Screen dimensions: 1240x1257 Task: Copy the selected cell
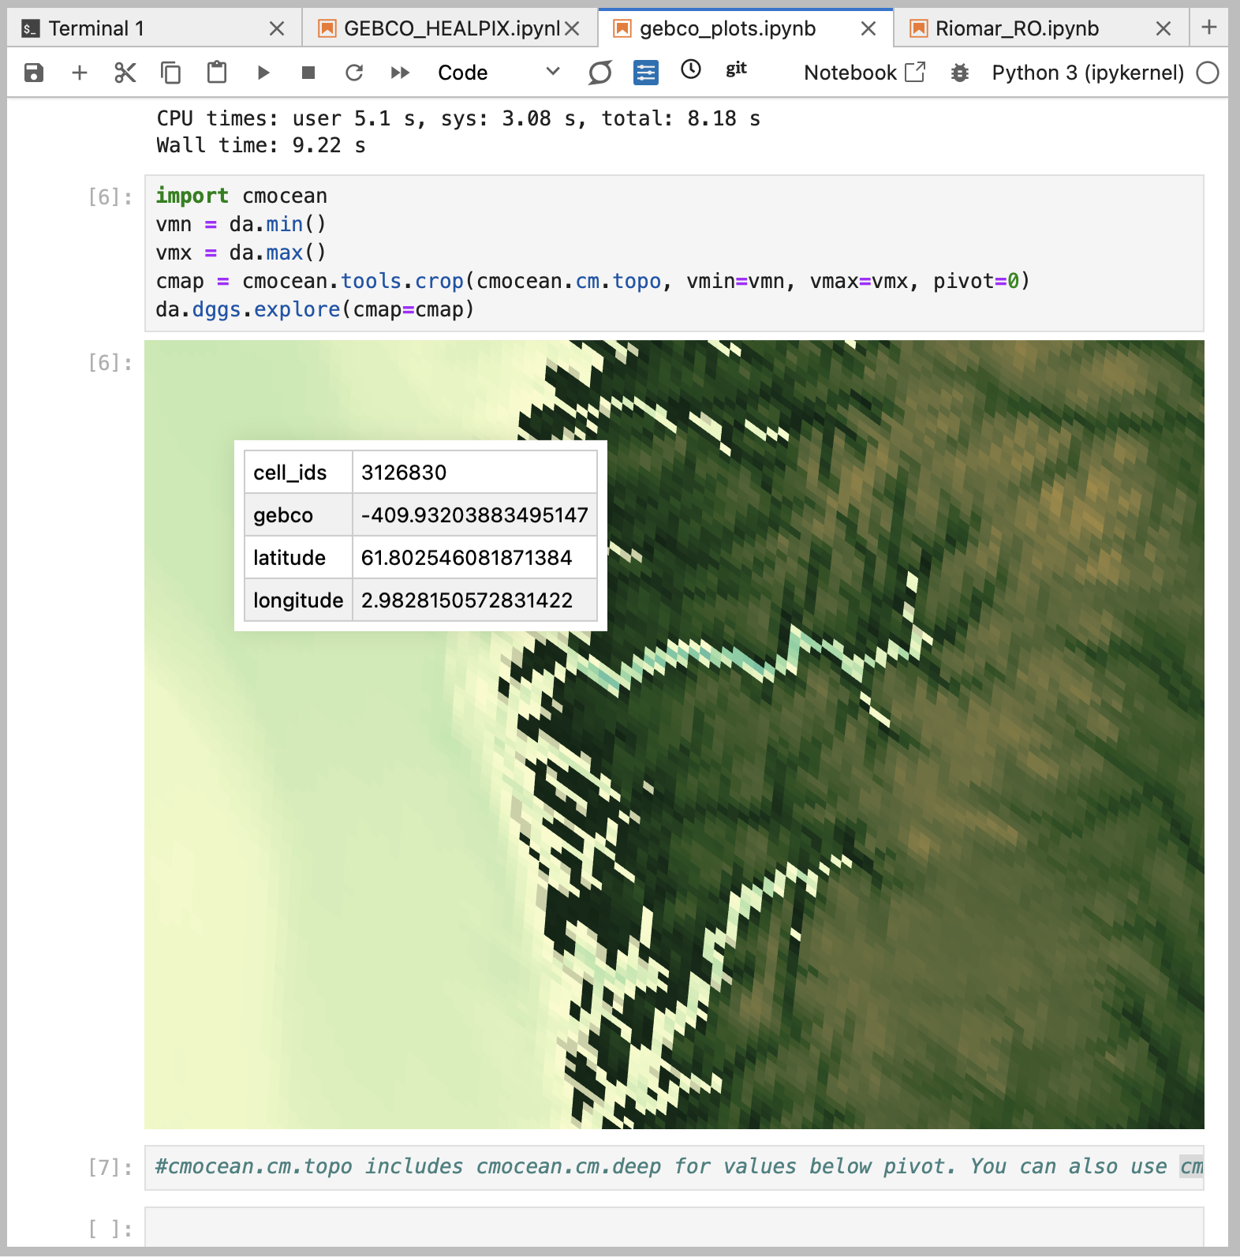(x=171, y=73)
